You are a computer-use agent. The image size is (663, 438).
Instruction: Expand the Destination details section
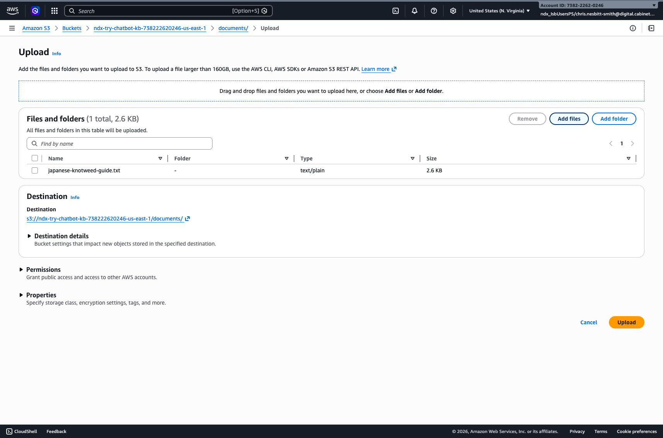[x=30, y=236]
